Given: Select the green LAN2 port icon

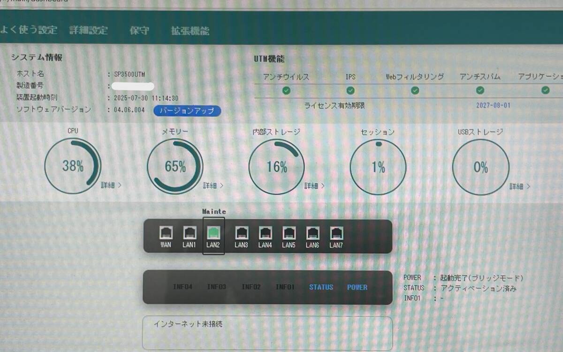Looking at the screenshot, I should coord(213,233).
